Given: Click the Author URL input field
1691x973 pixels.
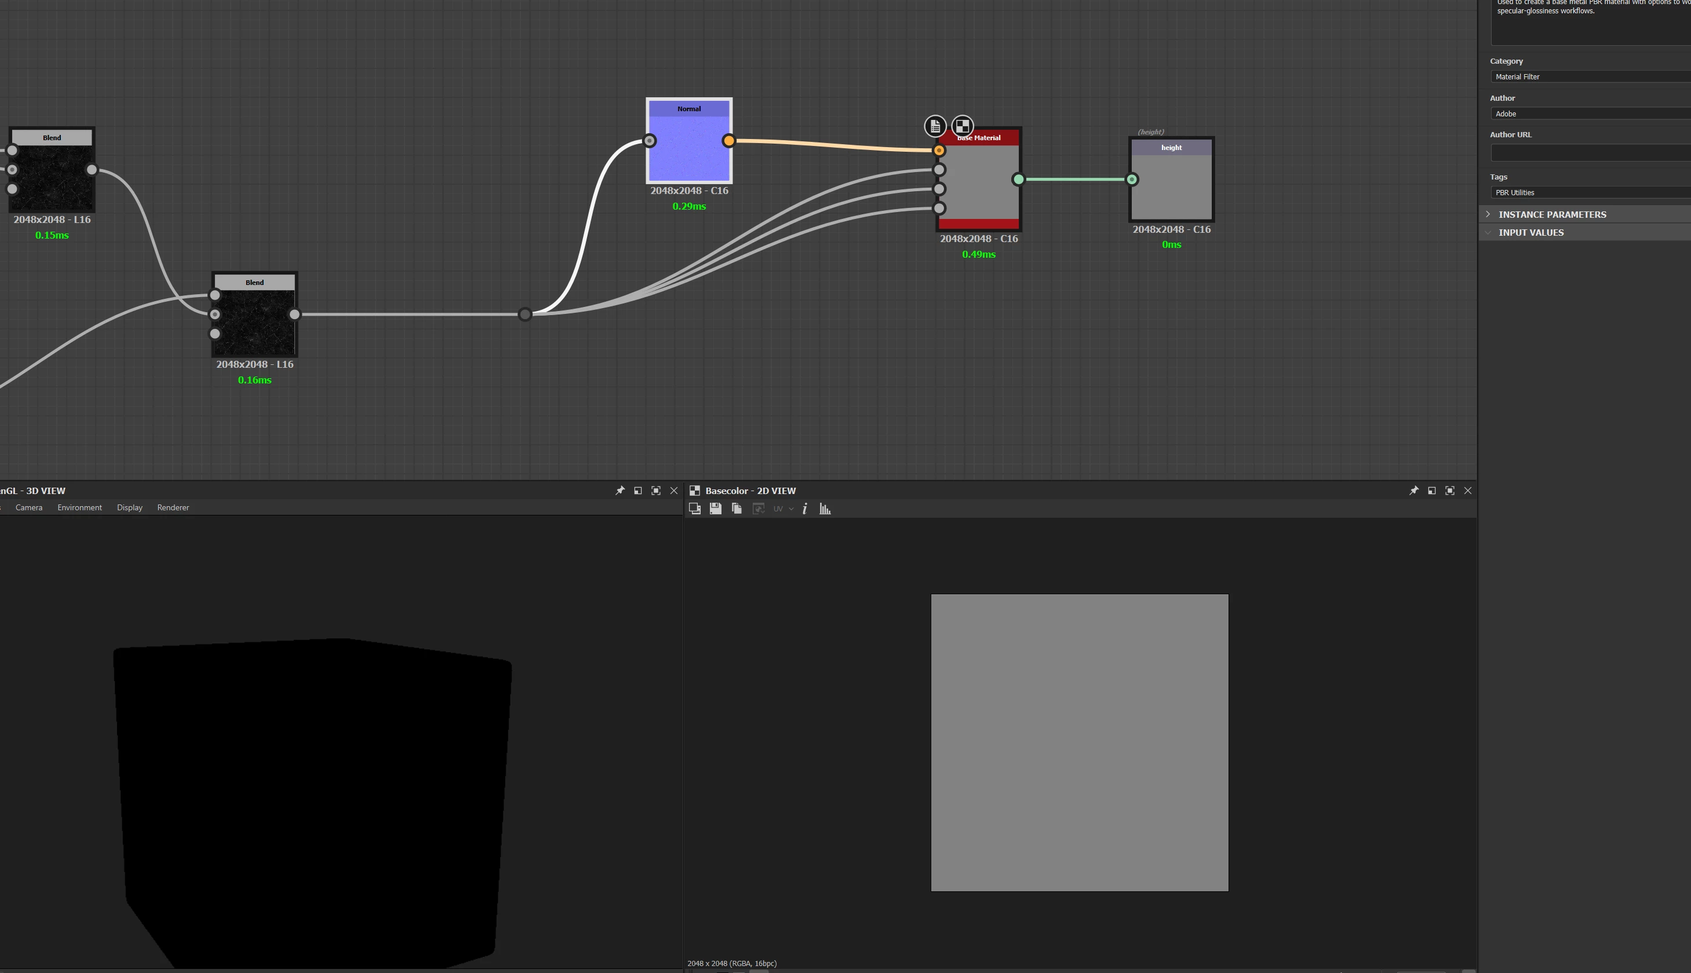Looking at the screenshot, I should click(x=1590, y=153).
